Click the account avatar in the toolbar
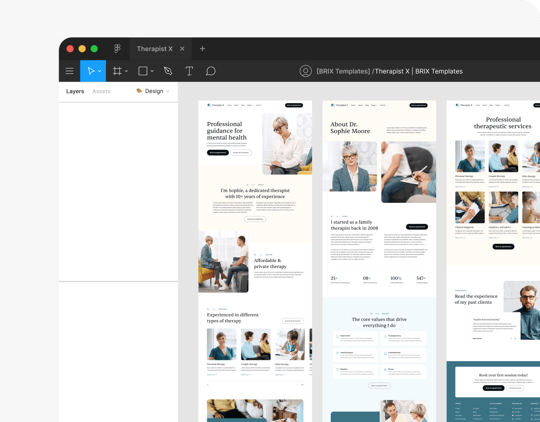540x422 pixels. point(306,71)
